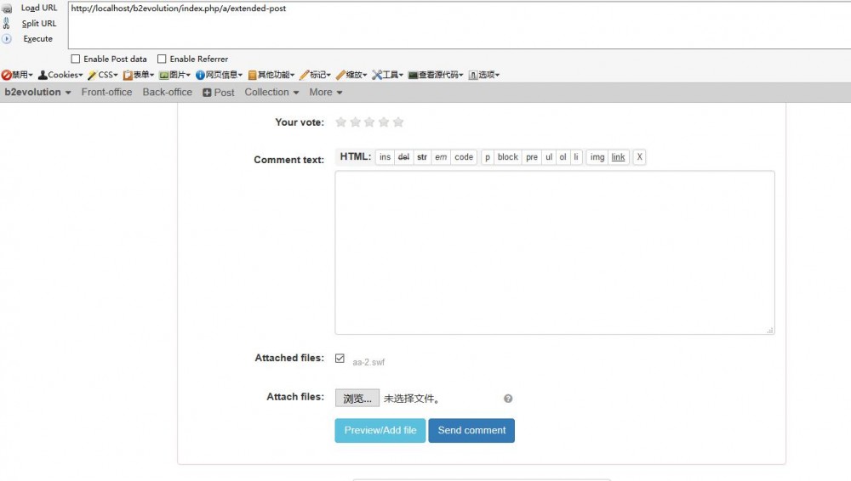Insert del HTML tag

click(403, 157)
